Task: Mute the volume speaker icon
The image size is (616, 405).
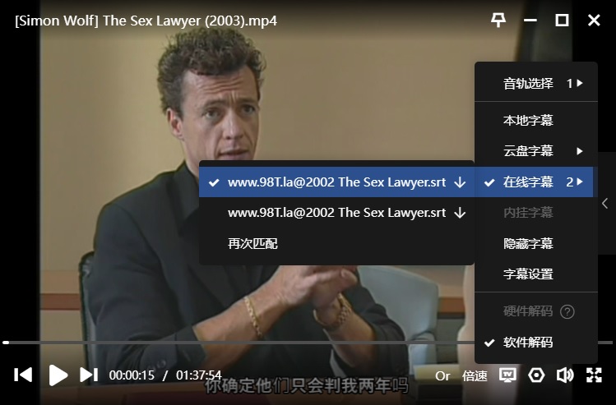Action: click(565, 375)
